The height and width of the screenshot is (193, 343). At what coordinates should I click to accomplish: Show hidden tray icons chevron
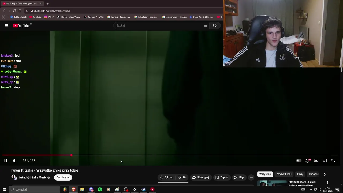click(311, 190)
